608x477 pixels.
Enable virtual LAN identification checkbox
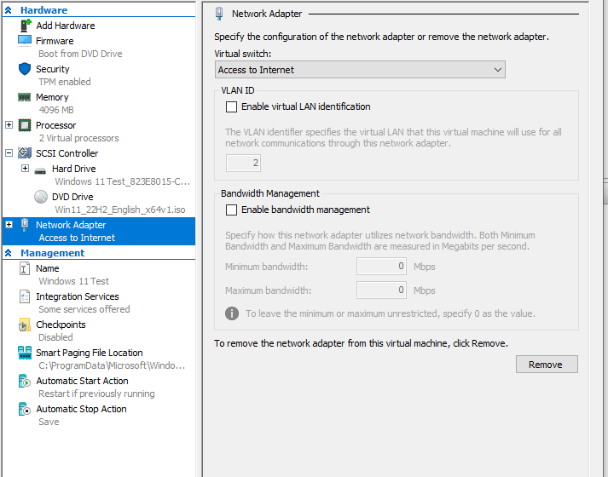point(231,107)
